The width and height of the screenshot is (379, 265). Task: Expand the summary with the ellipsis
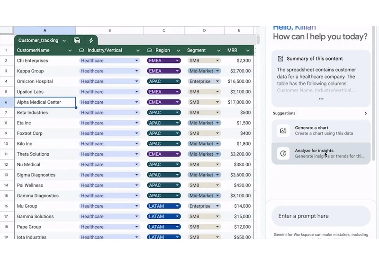(x=321, y=99)
